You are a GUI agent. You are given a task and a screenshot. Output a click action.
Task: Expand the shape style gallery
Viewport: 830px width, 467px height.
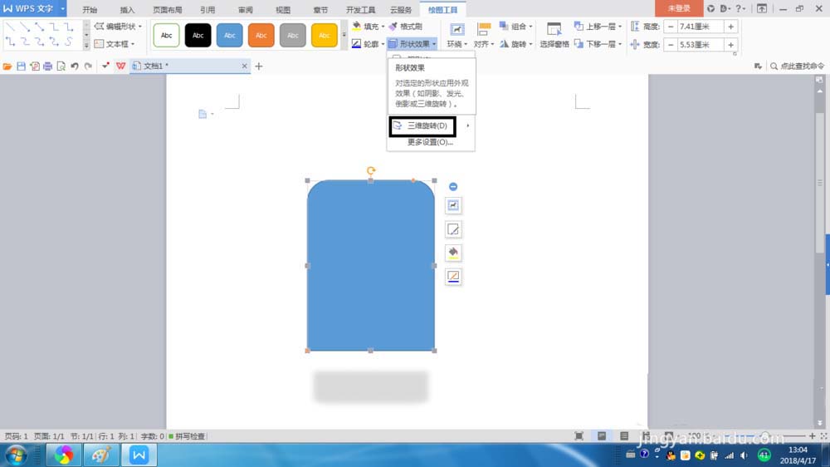(344, 36)
